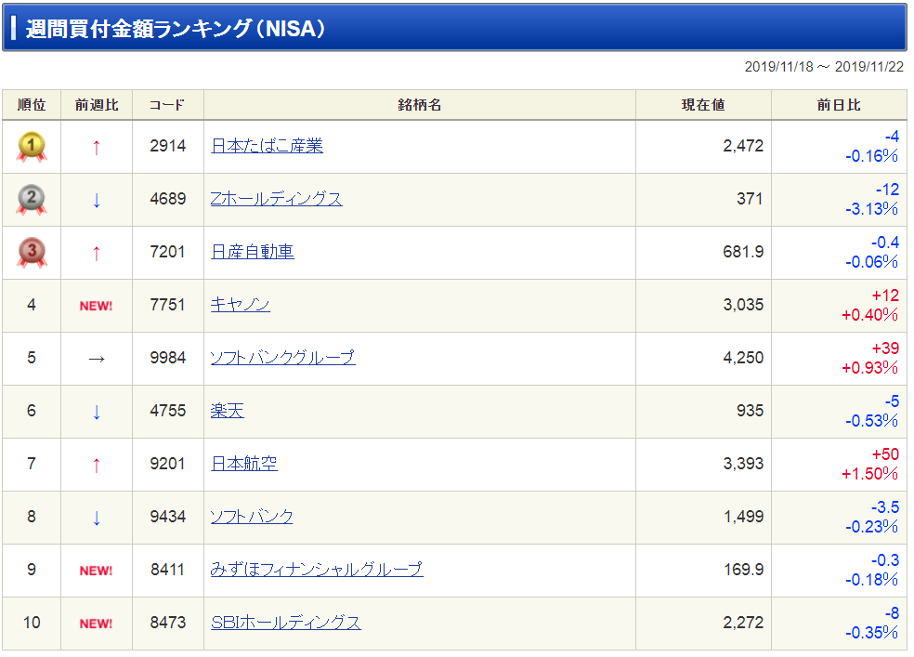914x657 pixels.
Task: Click stock code 8411
Action: click(168, 570)
